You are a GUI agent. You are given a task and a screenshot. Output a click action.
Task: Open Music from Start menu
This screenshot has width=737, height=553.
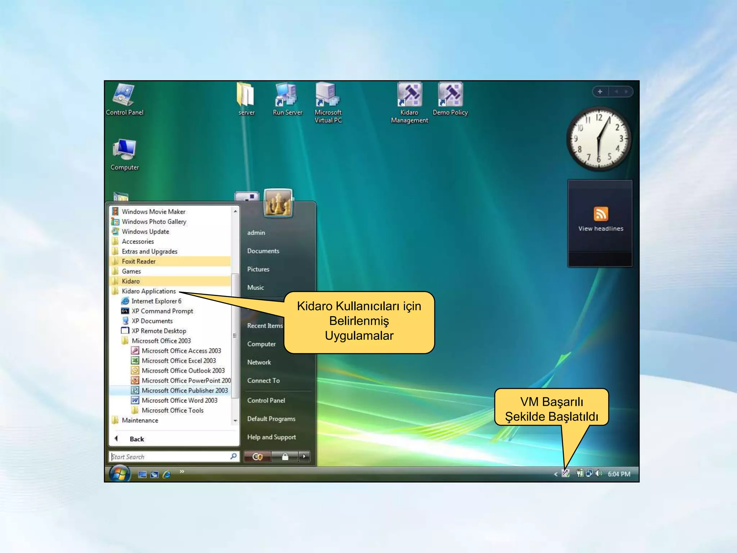pos(256,288)
